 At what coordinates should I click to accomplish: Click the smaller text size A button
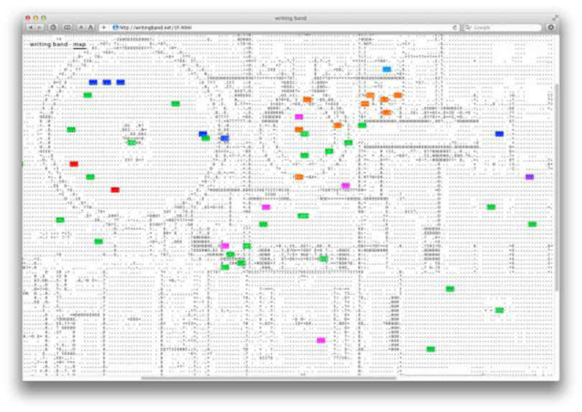(80, 27)
